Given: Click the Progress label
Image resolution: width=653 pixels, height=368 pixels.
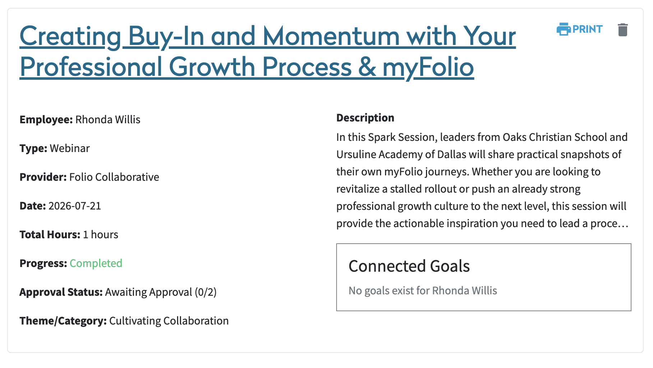Looking at the screenshot, I should pos(43,263).
